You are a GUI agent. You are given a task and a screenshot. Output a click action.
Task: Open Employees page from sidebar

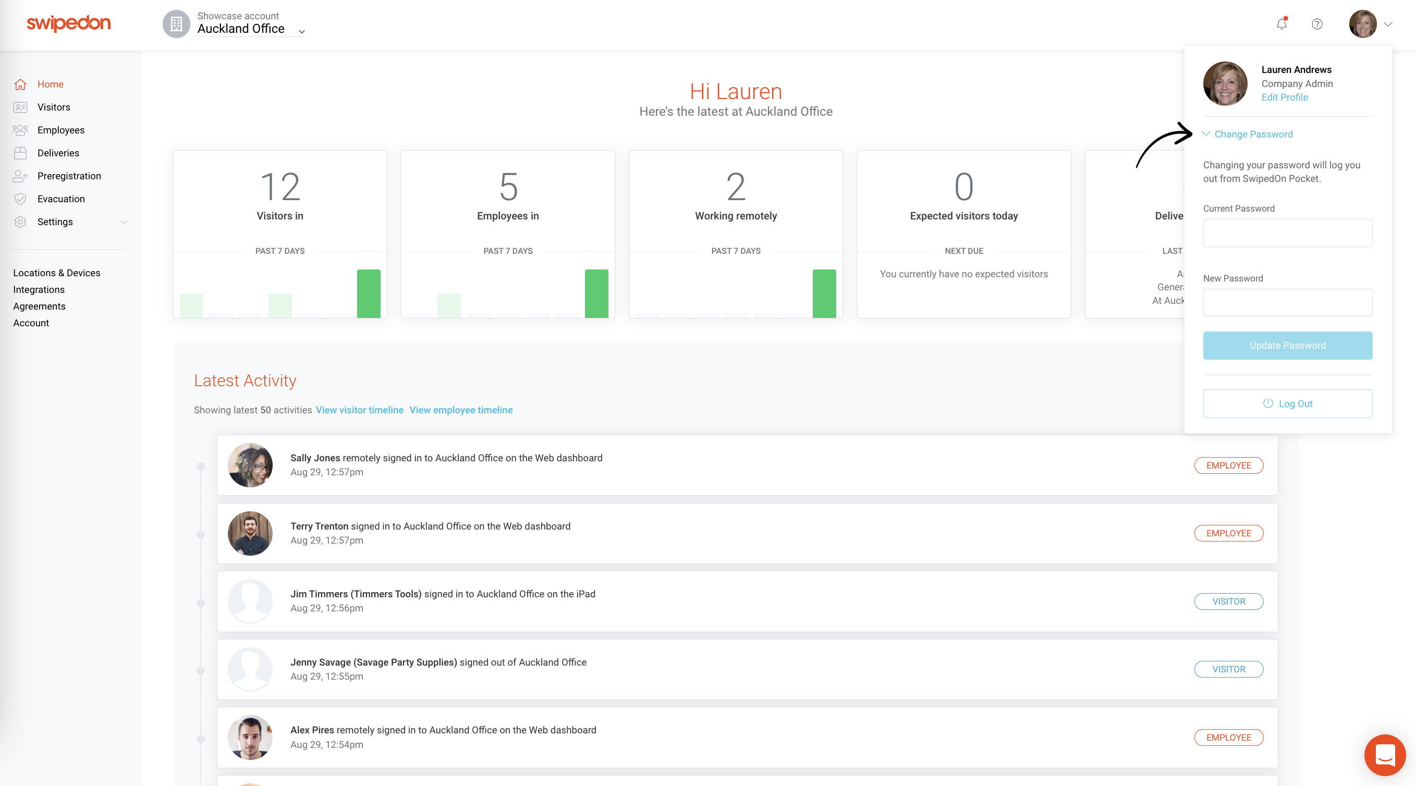click(x=60, y=130)
